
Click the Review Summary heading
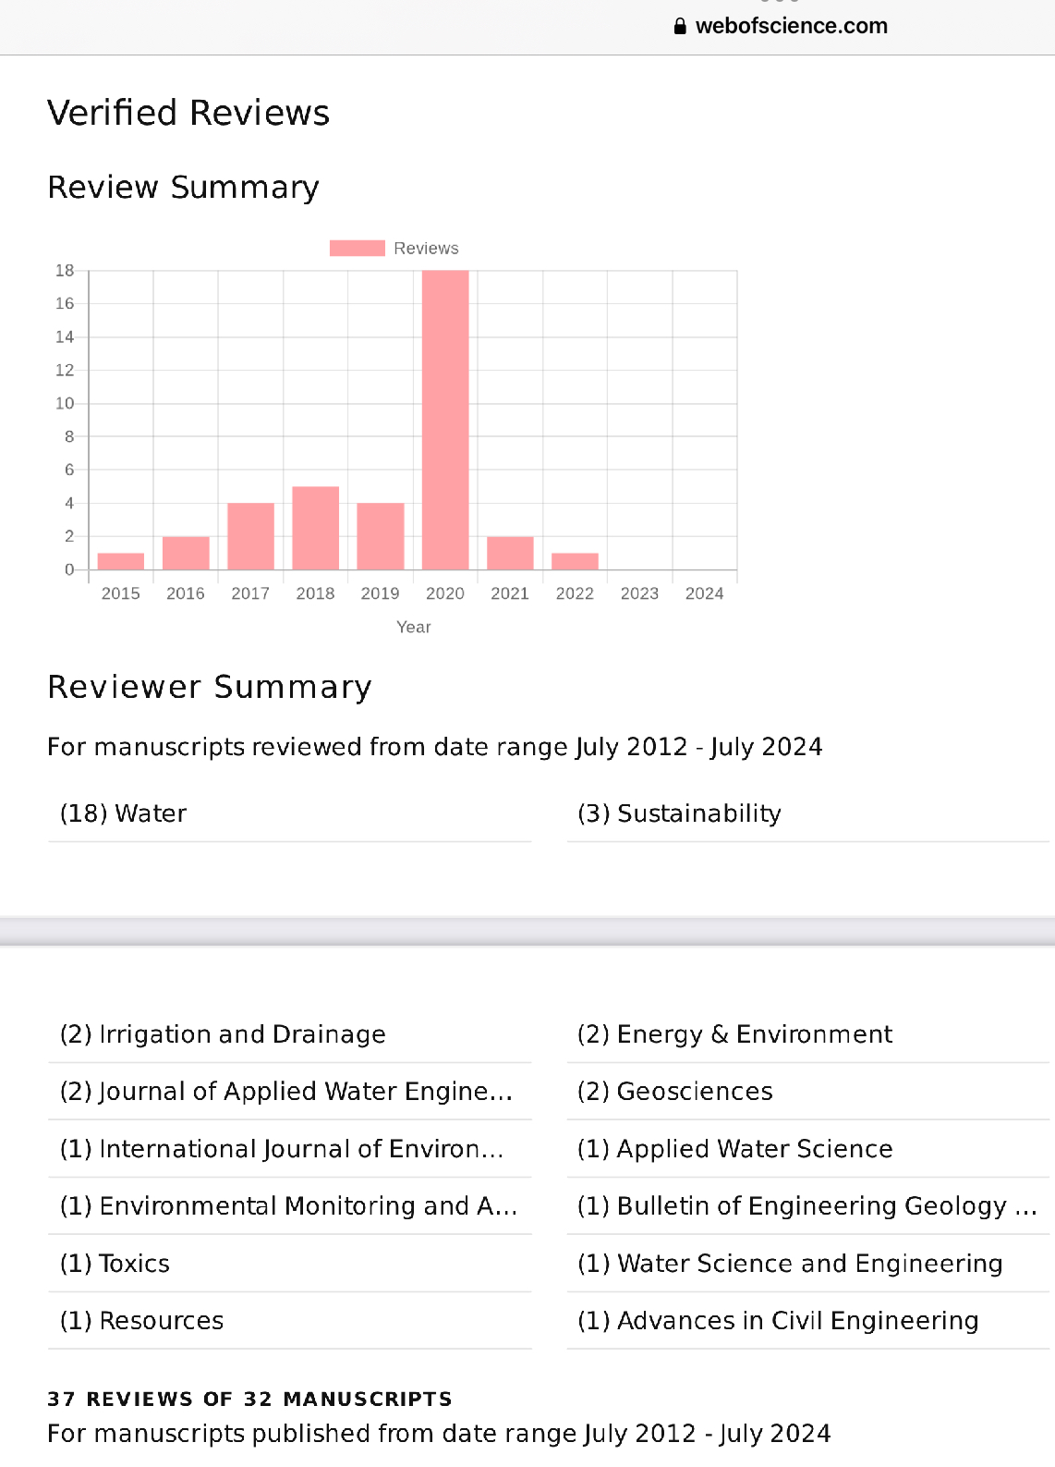click(183, 188)
